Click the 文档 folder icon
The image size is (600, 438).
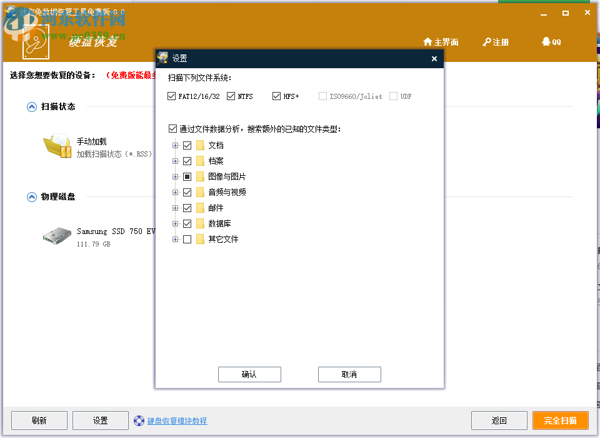coord(199,145)
